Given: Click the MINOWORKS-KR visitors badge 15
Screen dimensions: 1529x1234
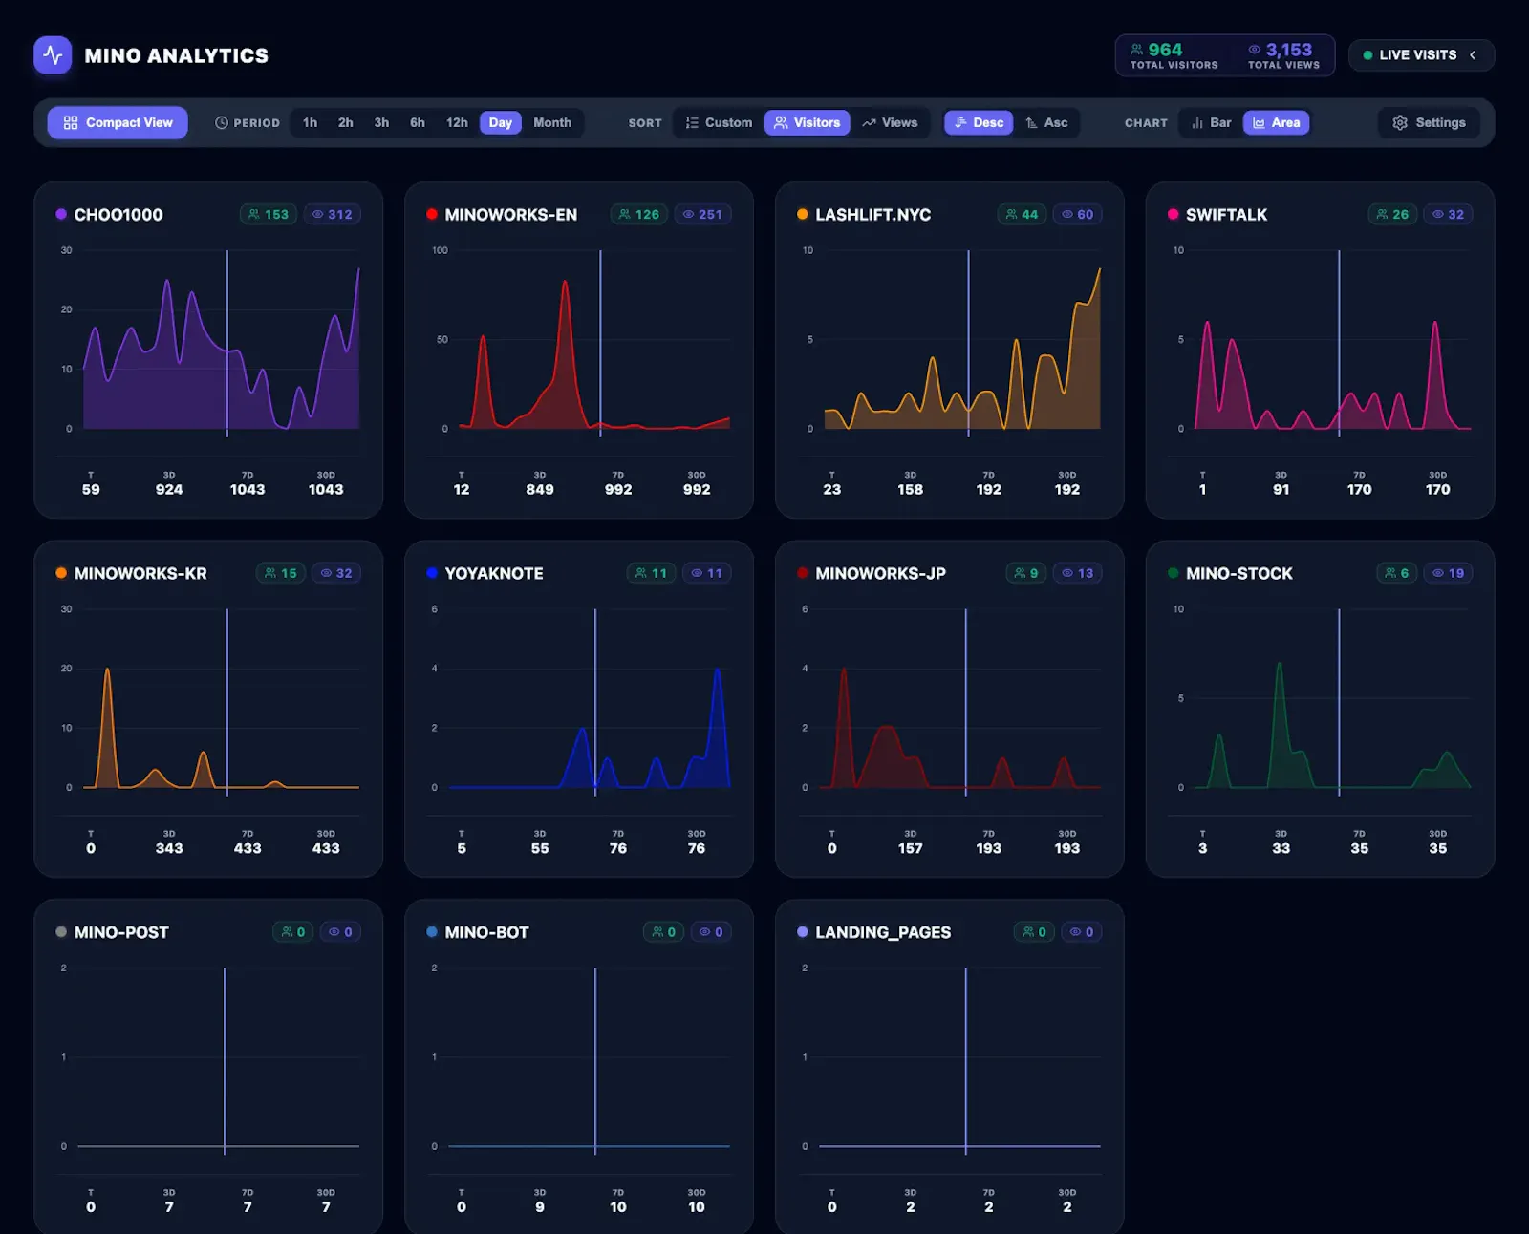Looking at the screenshot, I should (281, 573).
